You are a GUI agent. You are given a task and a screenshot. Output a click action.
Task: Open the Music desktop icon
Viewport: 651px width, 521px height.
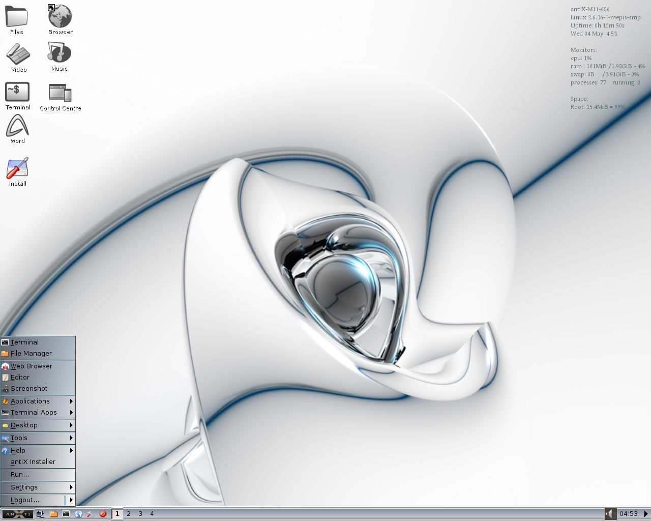(x=59, y=53)
